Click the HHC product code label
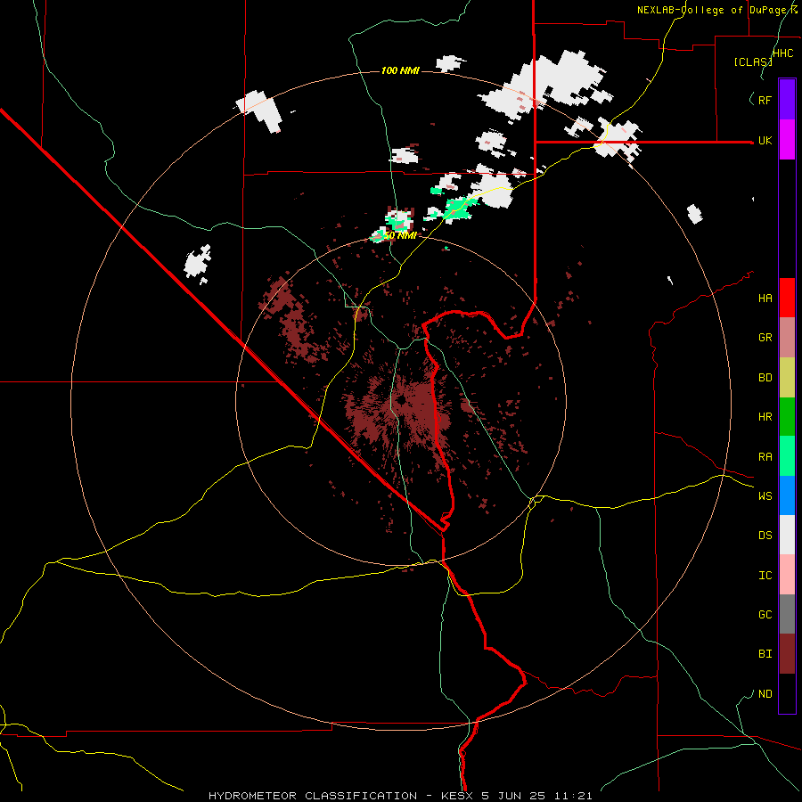 pos(783,53)
